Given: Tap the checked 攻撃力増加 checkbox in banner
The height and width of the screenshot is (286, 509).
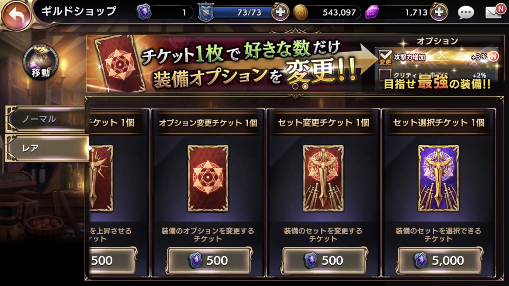Looking at the screenshot, I should pyautogui.click(x=385, y=56).
